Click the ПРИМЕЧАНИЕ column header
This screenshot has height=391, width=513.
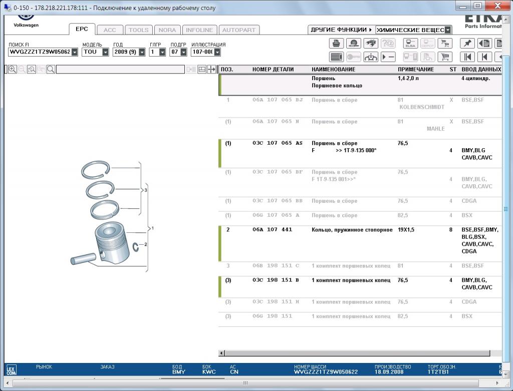click(x=416, y=69)
